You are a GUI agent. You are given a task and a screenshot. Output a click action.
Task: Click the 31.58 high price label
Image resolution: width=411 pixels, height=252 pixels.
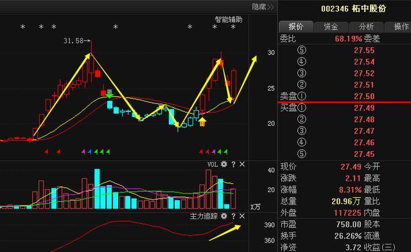coord(73,40)
